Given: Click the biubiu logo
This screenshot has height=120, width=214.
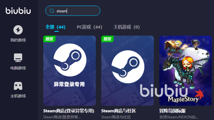Looking at the screenshot, I should point(18,11).
